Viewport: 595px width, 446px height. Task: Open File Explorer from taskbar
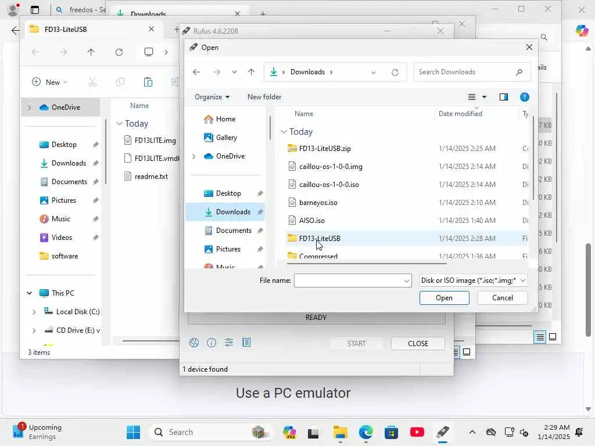coord(340,432)
